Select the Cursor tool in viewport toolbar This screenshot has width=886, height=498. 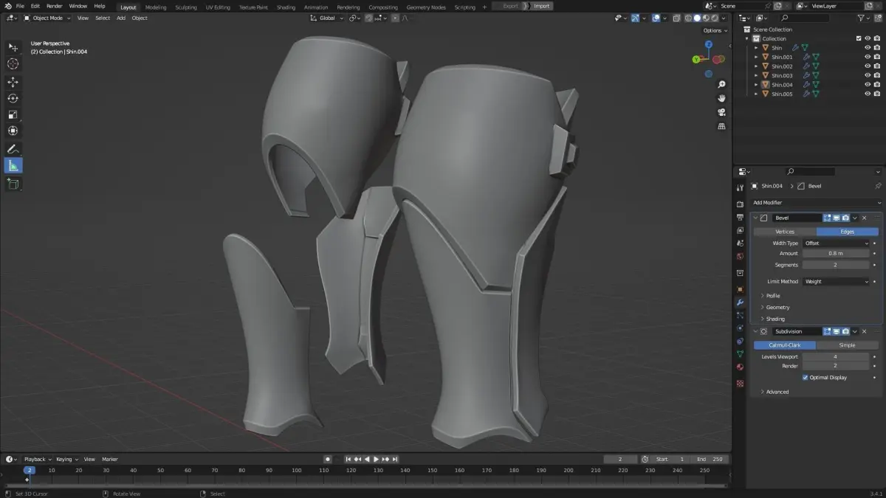coord(13,64)
